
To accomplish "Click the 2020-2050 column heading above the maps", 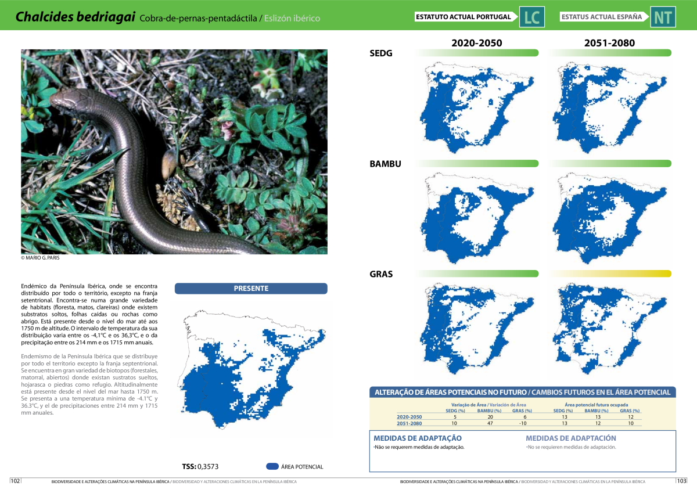I will click(x=477, y=43).
